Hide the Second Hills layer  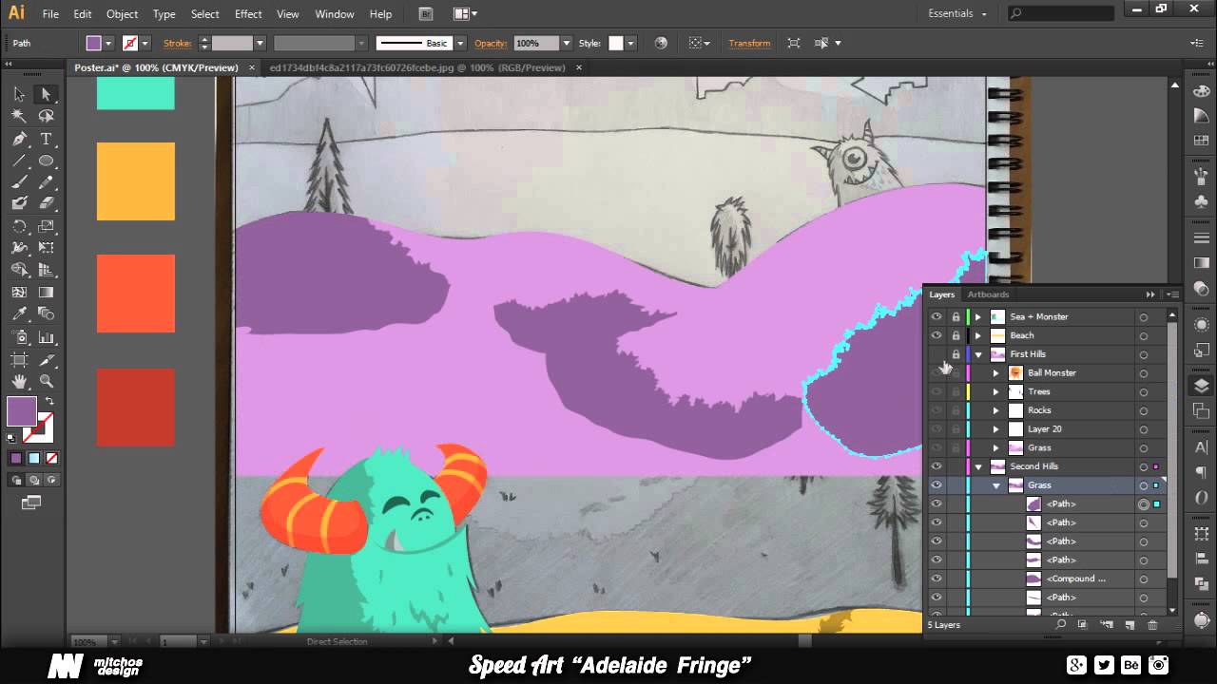pyautogui.click(x=937, y=466)
